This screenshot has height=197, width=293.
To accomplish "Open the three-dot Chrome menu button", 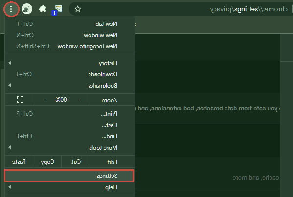I will click(x=11, y=9).
